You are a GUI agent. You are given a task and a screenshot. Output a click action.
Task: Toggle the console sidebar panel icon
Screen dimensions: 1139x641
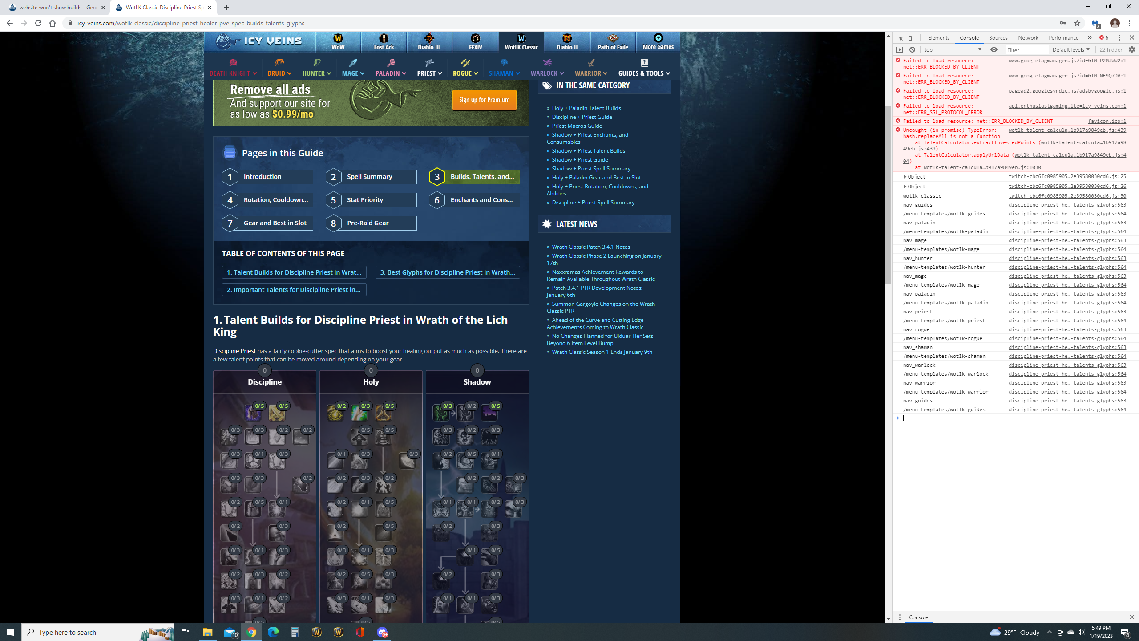(900, 50)
